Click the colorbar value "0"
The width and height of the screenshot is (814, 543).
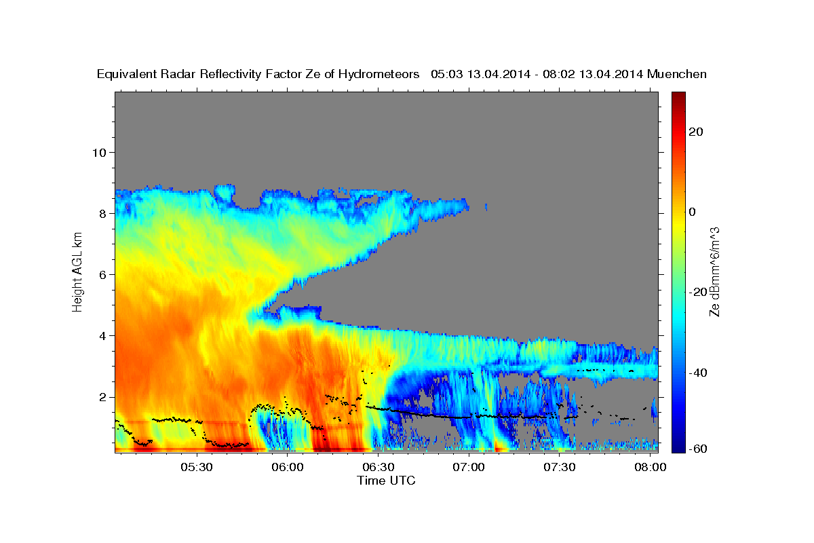click(x=692, y=212)
